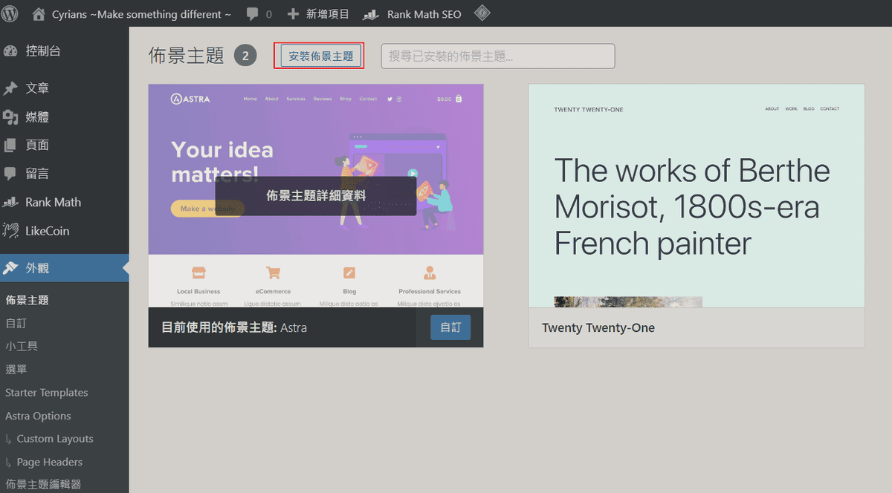892x493 pixels.
Task: Click the 頁面 pages icon
Action: 10,146
